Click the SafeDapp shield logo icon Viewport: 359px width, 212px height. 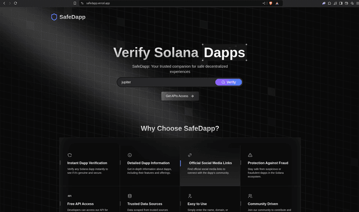coord(54,17)
